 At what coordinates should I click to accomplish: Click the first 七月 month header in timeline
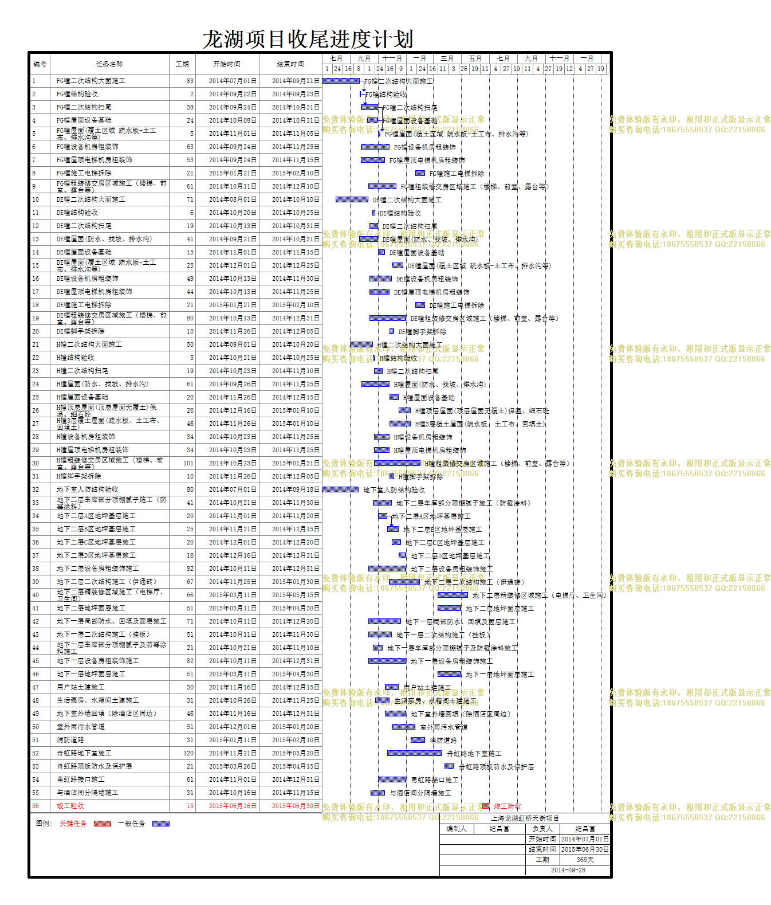[x=336, y=58]
